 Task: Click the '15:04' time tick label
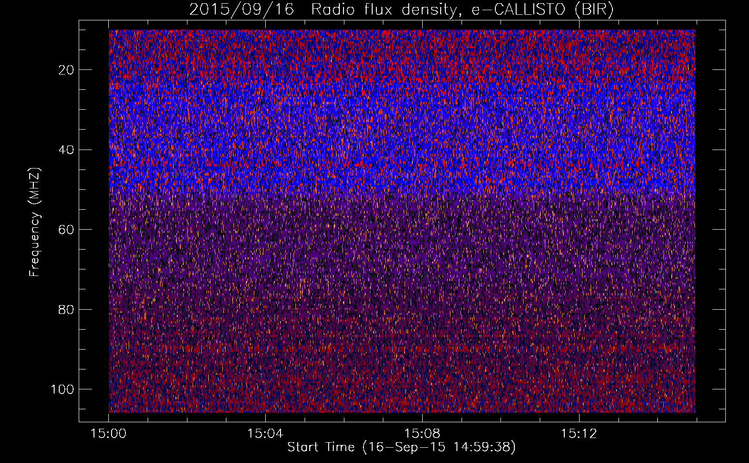coord(265,434)
